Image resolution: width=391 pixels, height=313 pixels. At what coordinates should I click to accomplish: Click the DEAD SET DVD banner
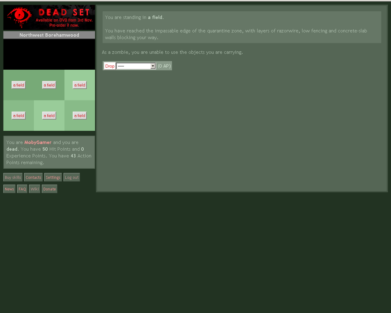pos(49,17)
